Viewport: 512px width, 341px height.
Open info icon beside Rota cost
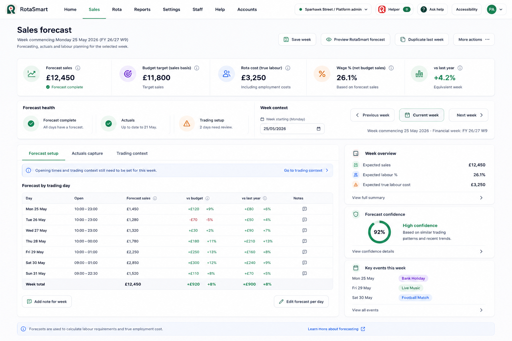click(288, 68)
